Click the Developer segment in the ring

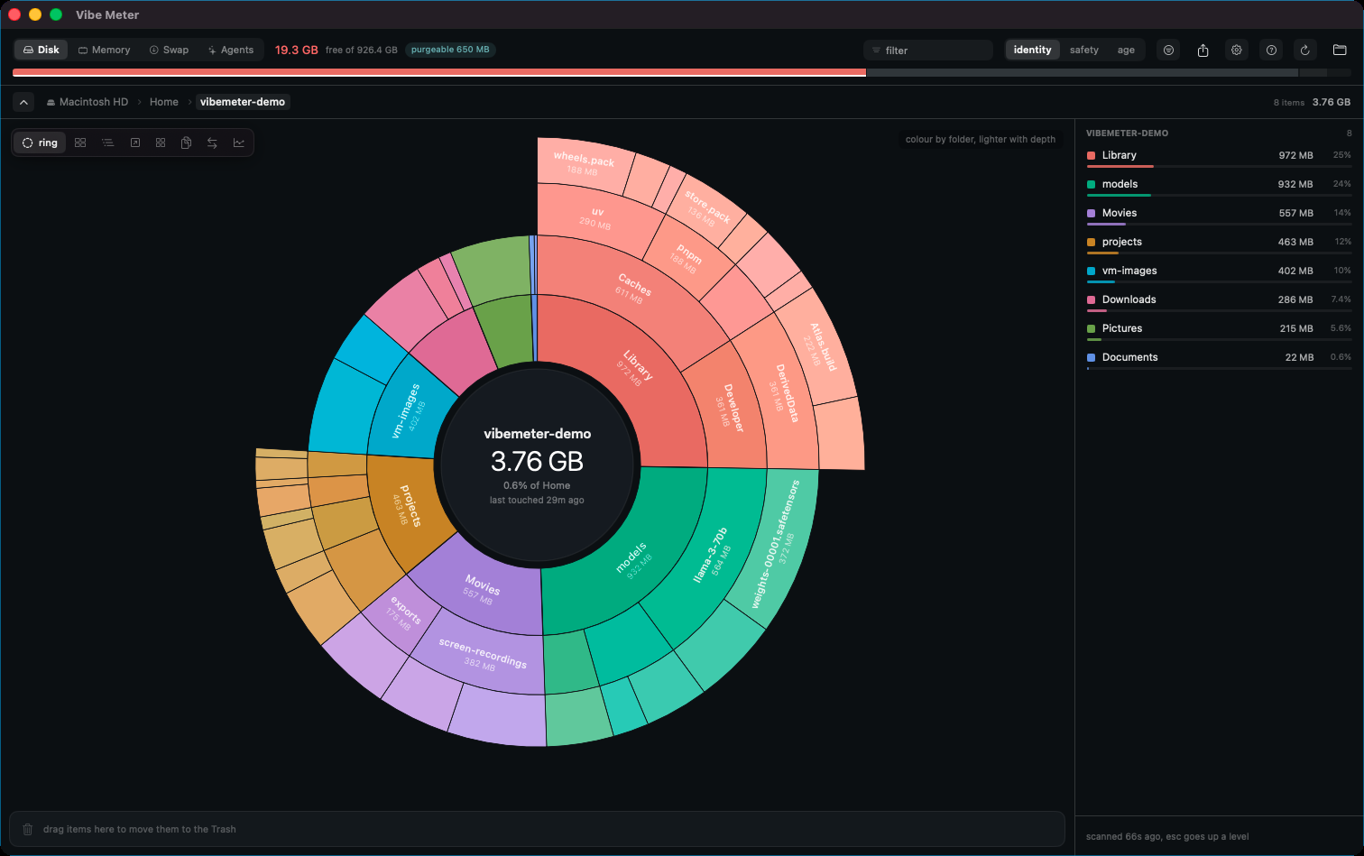click(x=731, y=410)
